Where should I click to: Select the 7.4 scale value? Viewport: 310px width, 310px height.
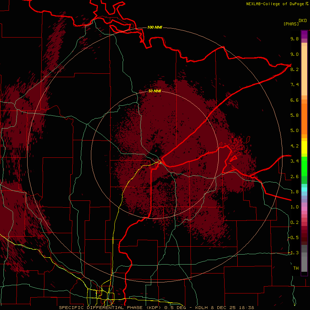click(x=294, y=85)
